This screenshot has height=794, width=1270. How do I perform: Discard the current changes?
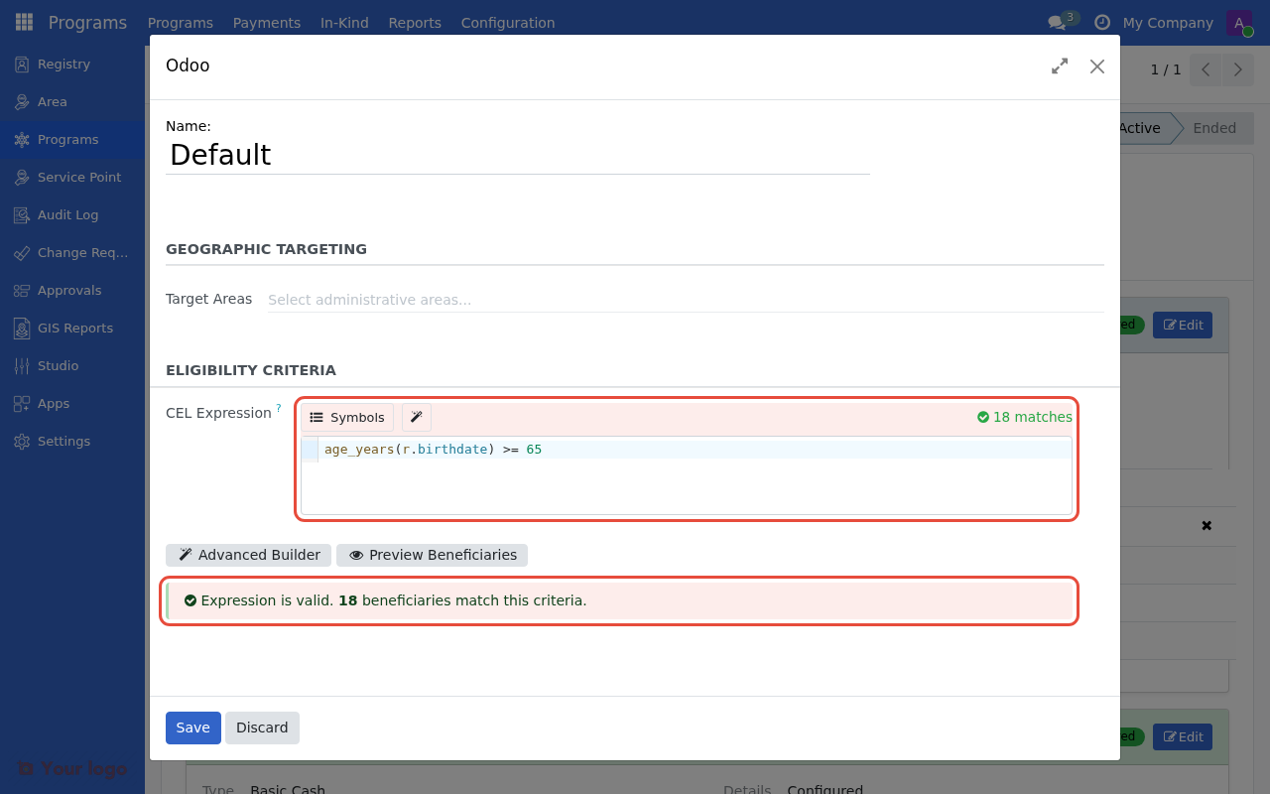pos(262,728)
